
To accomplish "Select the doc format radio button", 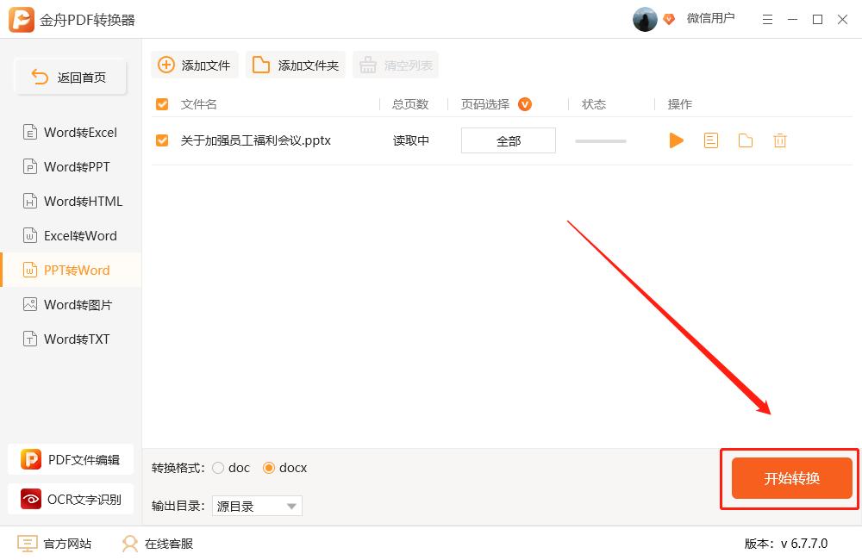I will (x=218, y=468).
